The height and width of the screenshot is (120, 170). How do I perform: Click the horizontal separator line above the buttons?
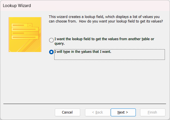click(x=85, y=104)
